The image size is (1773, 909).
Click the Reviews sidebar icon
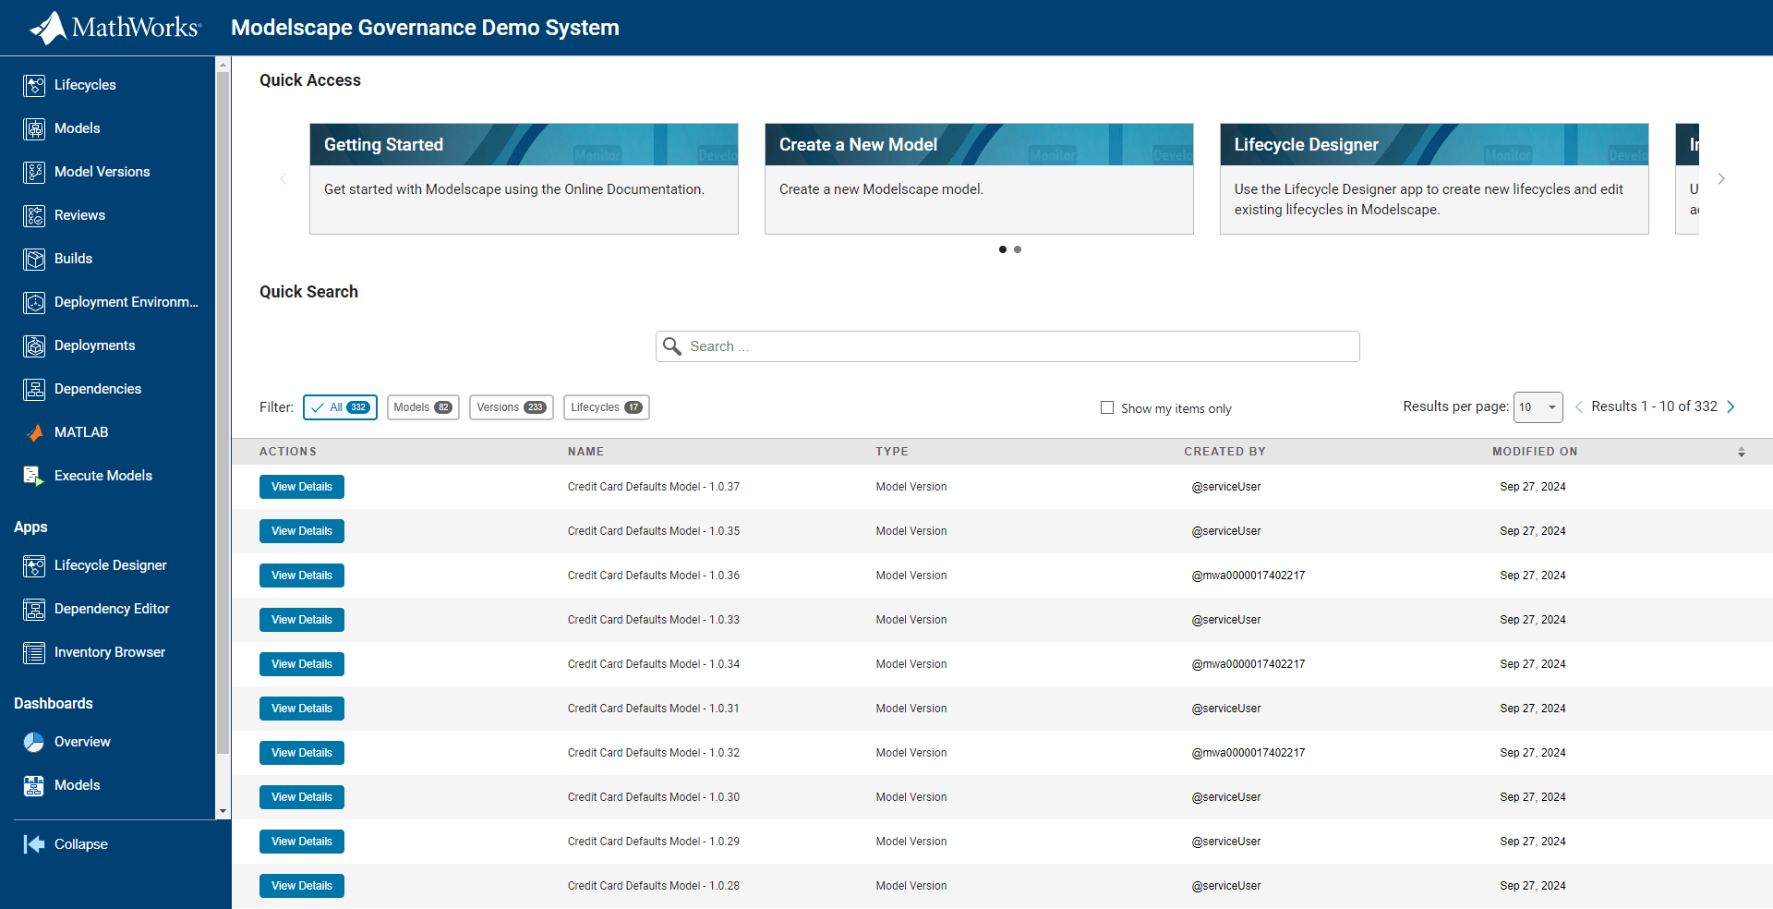tap(34, 215)
